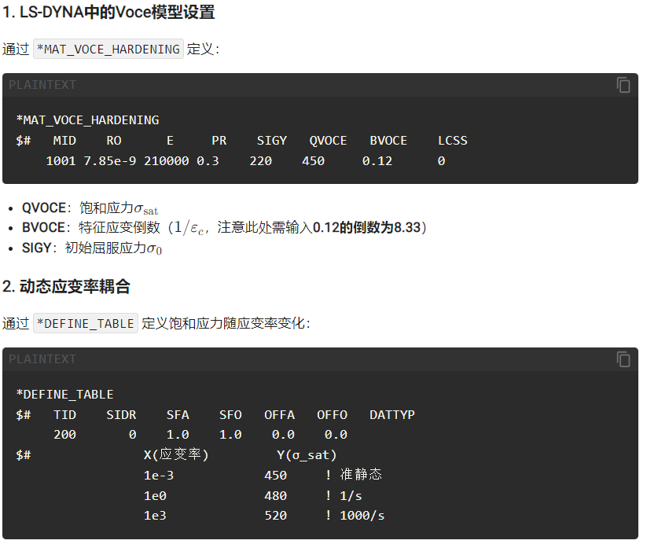Image resolution: width=647 pixels, height=544 pixels.
Task: Click the SFA column header
Action: pos(178,415)
